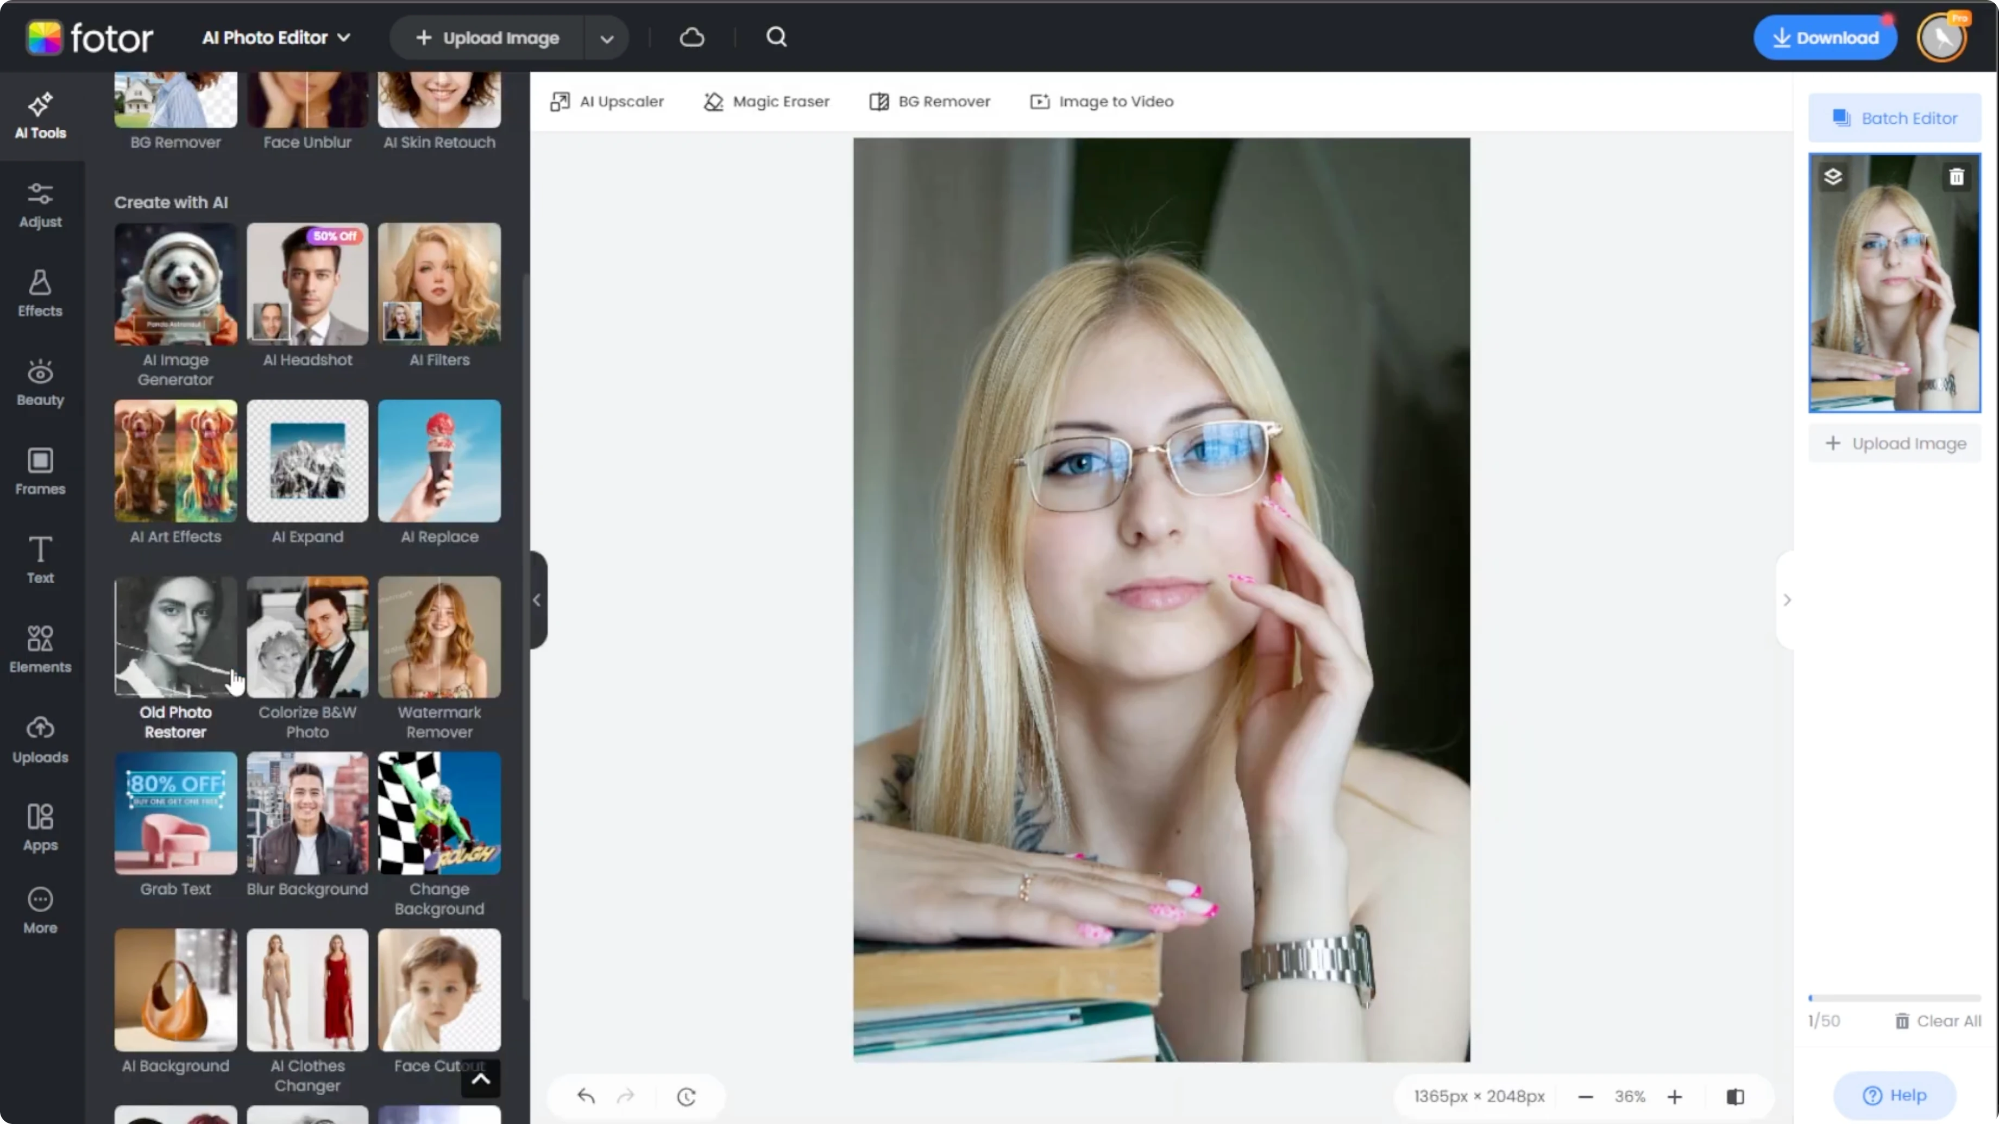Undo the last edit
Image resolution: width=1999 pixels, height=1124 pixels.
pyautogui.click(x=586, y=1096)
